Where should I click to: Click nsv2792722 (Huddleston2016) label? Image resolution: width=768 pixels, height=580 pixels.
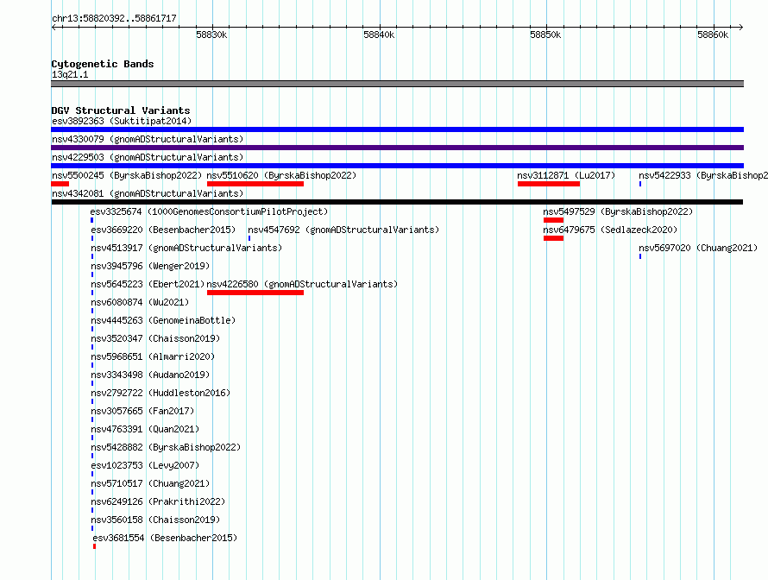click(161, 393)
